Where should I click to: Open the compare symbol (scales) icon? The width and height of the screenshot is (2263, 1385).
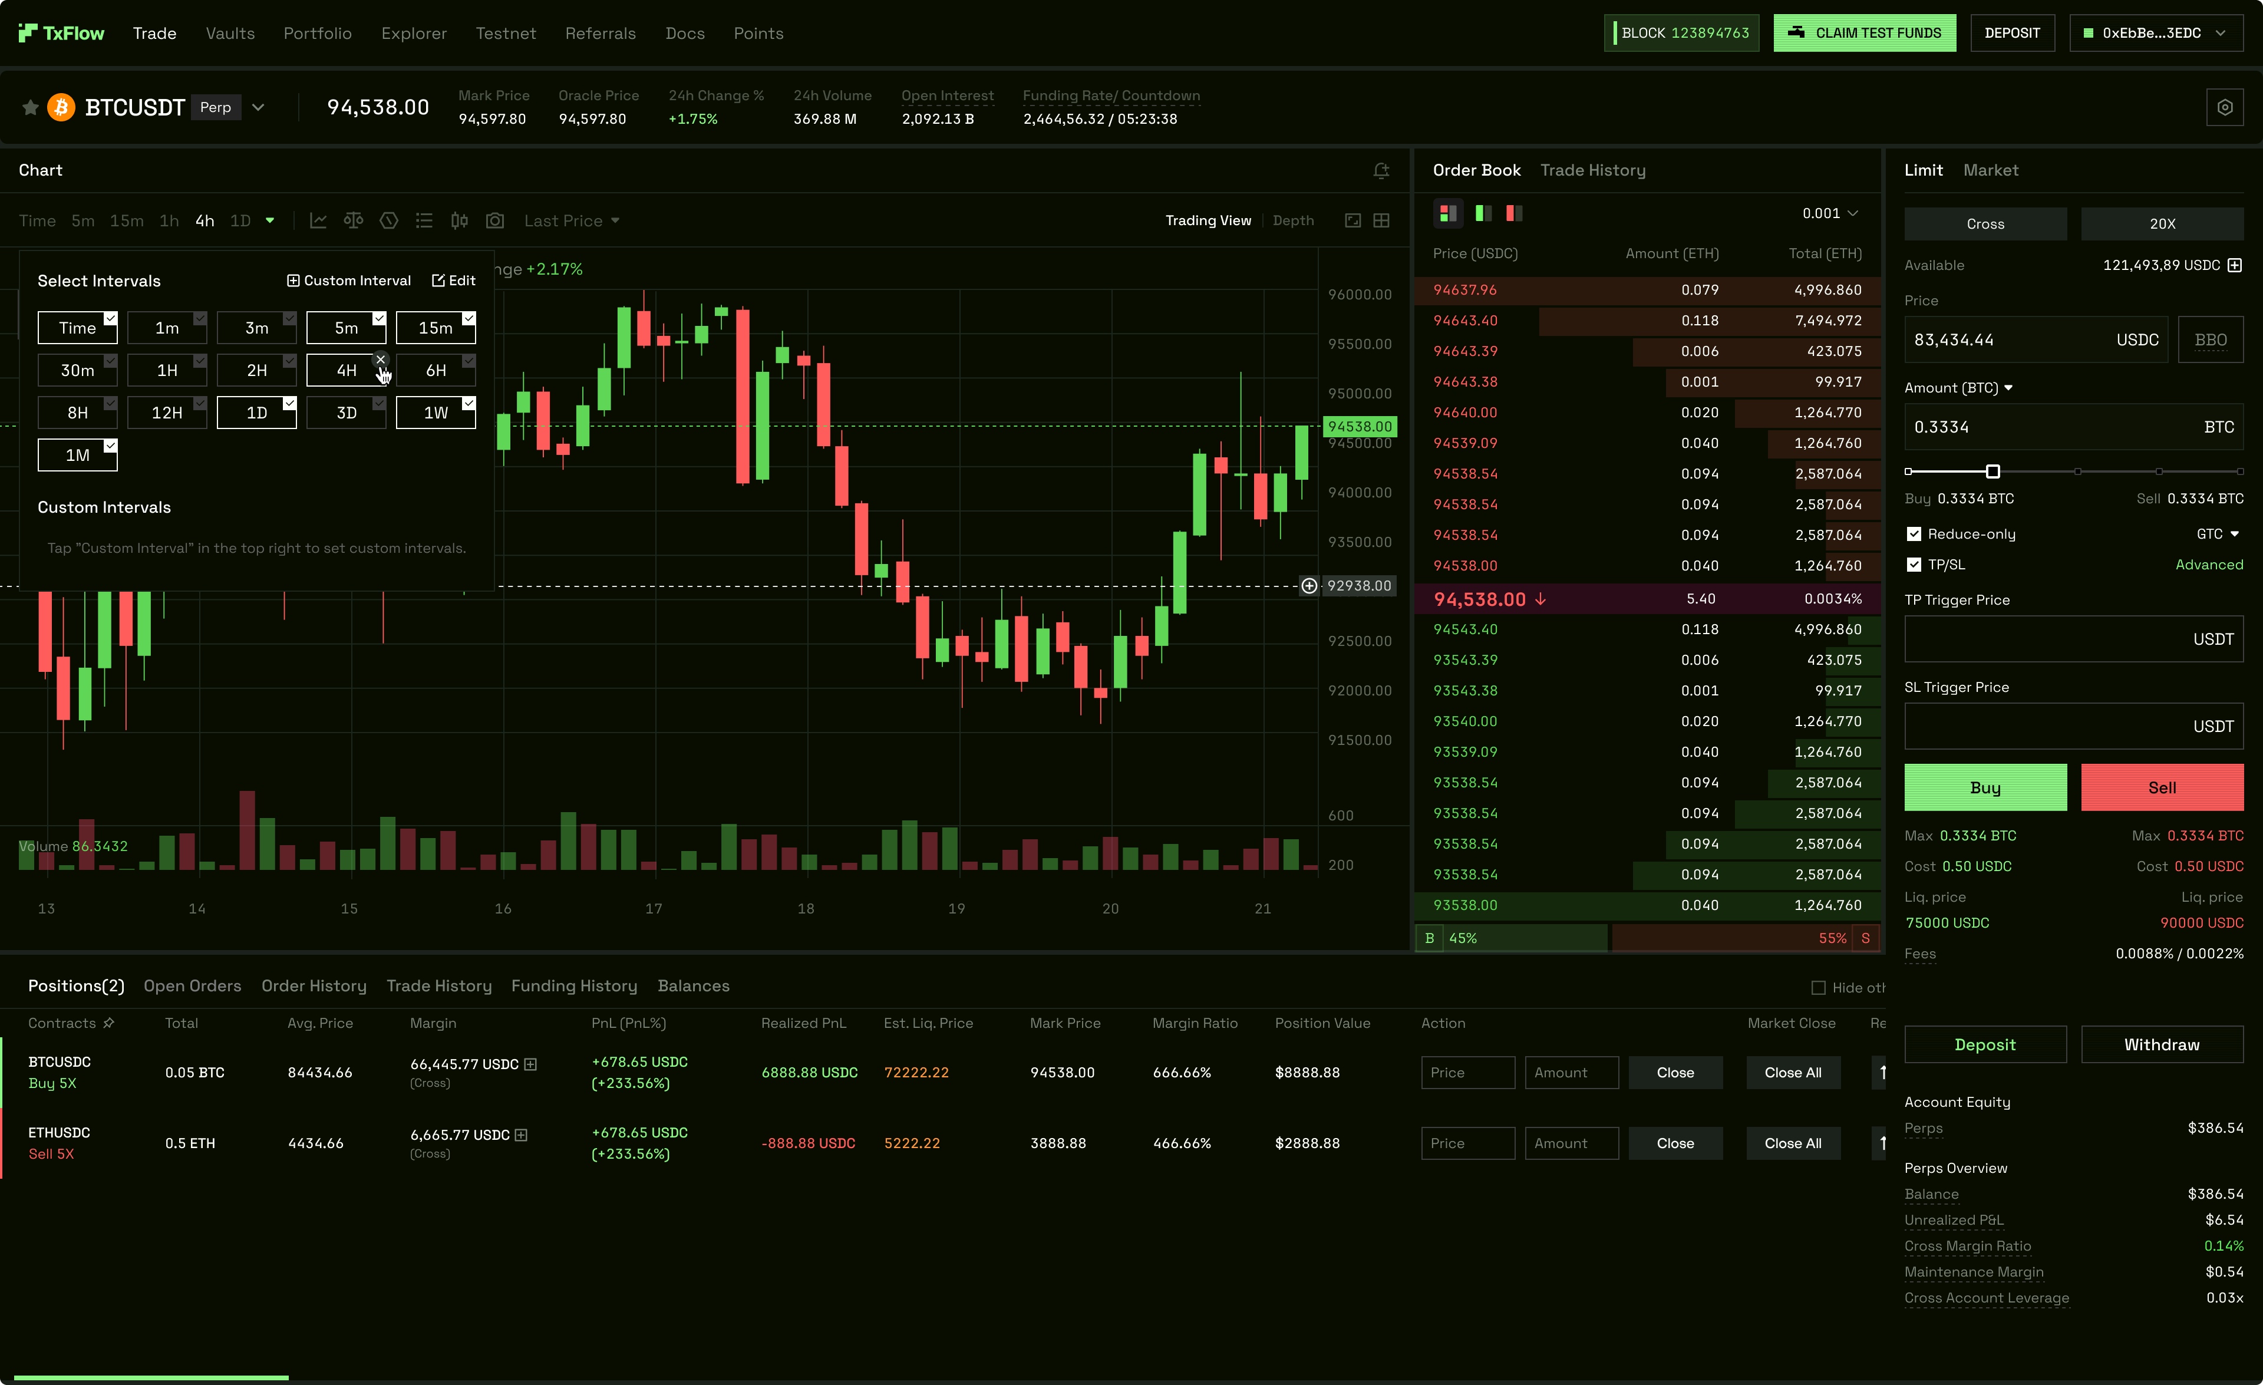(354, 220)
